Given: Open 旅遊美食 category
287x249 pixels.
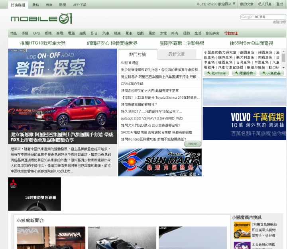Looking at the screenshot, I should tap(212, 33).
